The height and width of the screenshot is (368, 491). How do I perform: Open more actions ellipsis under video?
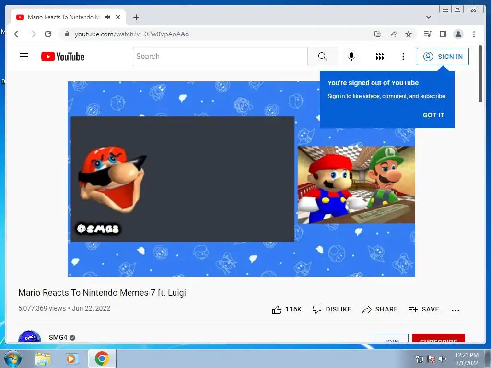456,310
